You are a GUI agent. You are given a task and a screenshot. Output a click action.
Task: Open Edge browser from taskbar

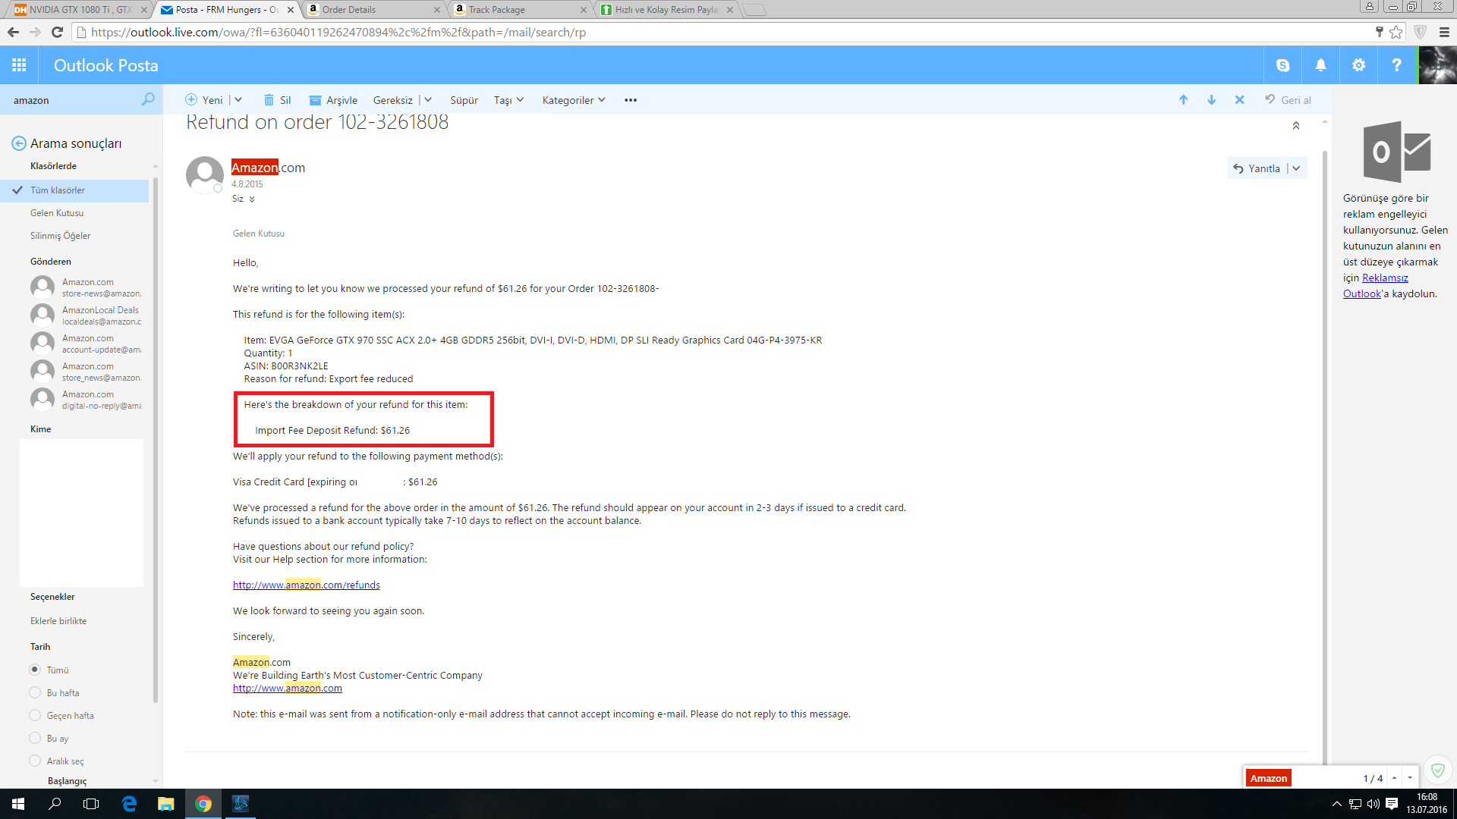coord(129,804)
